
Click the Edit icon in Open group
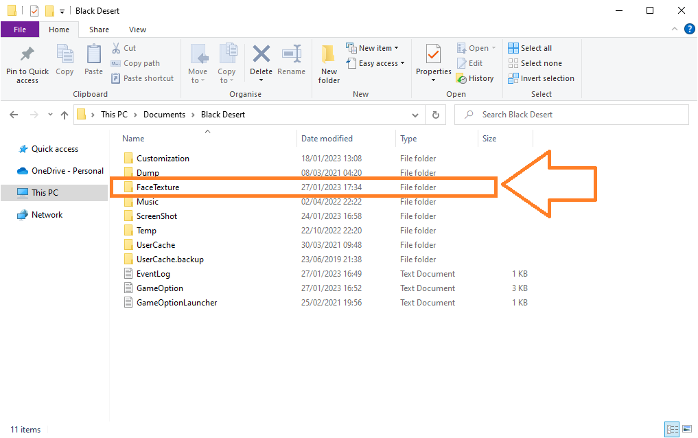point(462,63)
